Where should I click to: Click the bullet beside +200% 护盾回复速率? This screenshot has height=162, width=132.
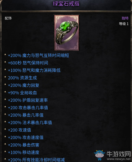[5, 99]
